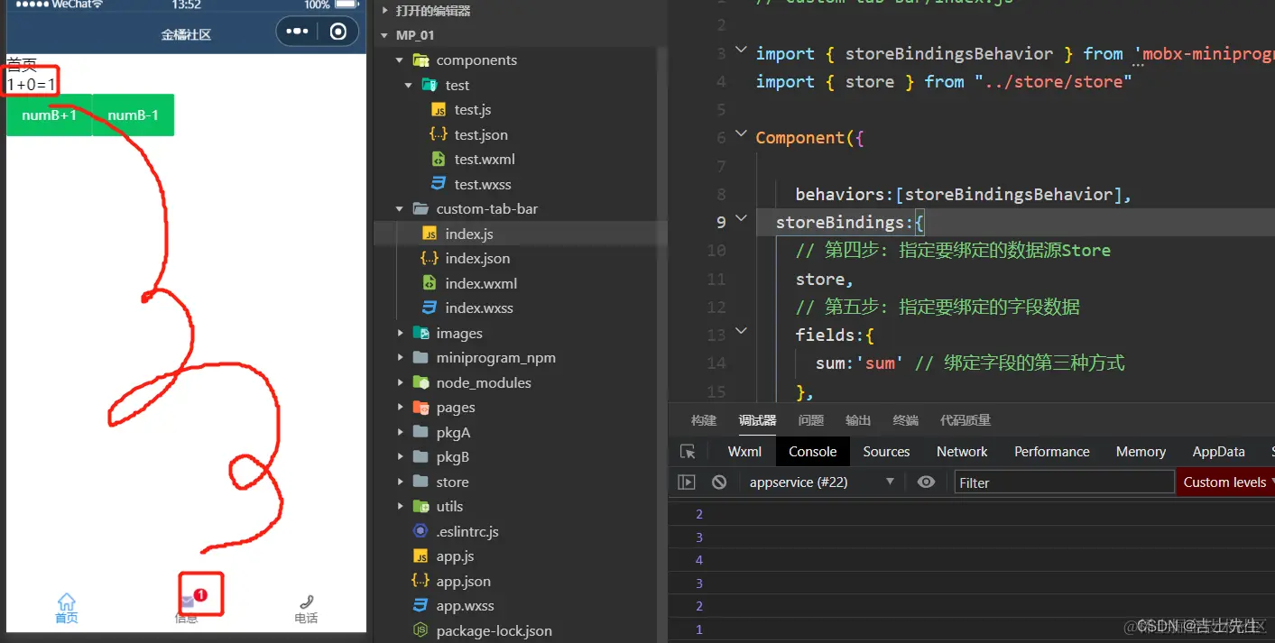Viewport: 1275px width, 643px height.
Task: Open the 终端 terminal panel tab
Action: (x=905, y=420)
